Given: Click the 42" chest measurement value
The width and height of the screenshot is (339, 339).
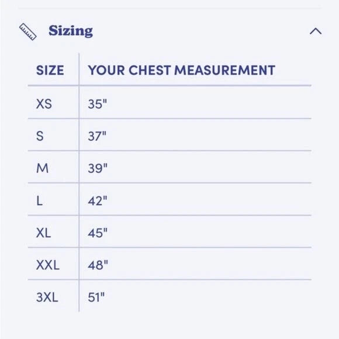Looking at the screenshot, I should (x=97, y=201).
